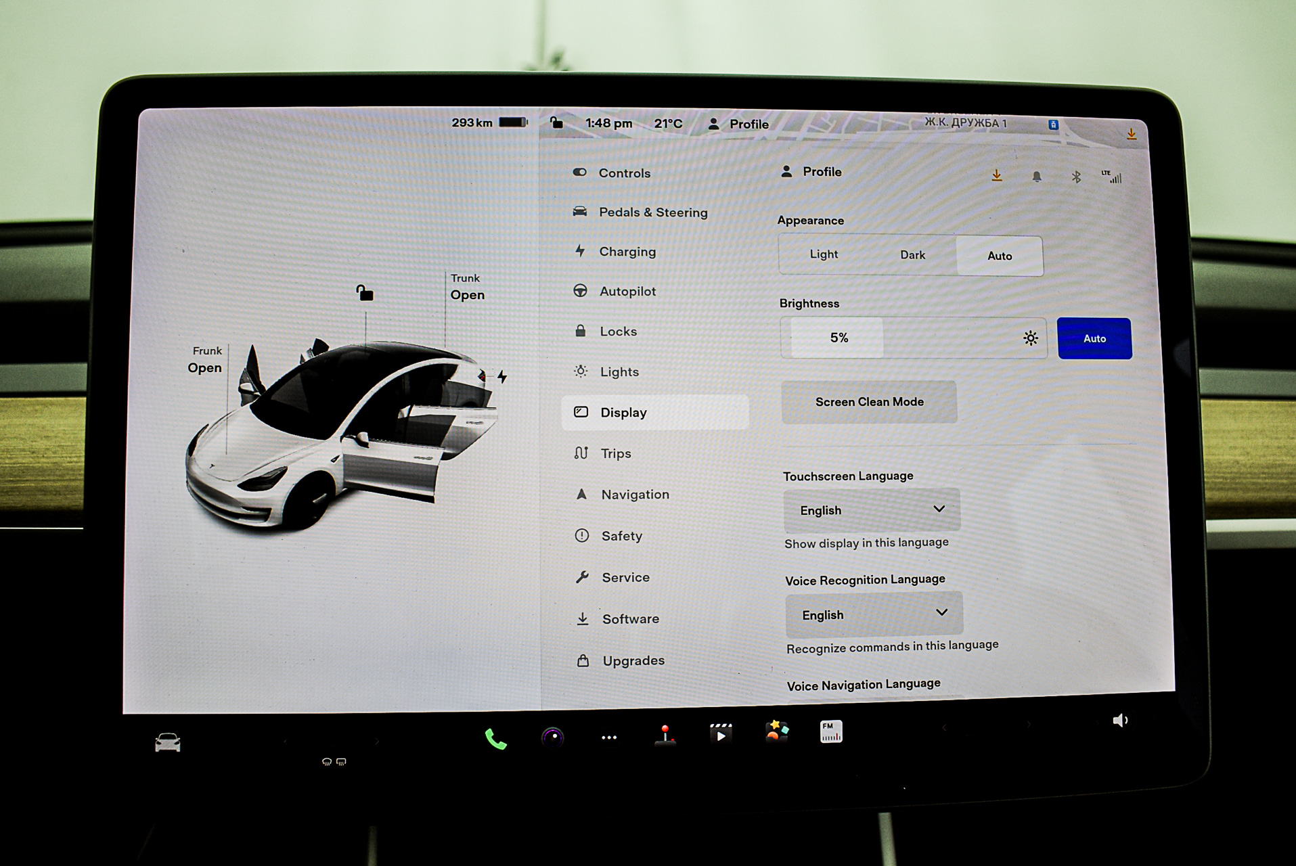Open Bluetooth settings icon
Viewport: 1296px width, 866px height.
(x=1076, y=177)
